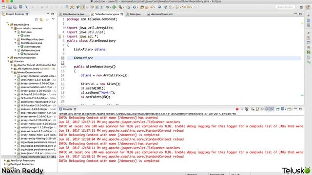This screenshot has height=175, width=312.
Task: Click the Open Type icon in toolbar
Action: click(x=142, y=7)
